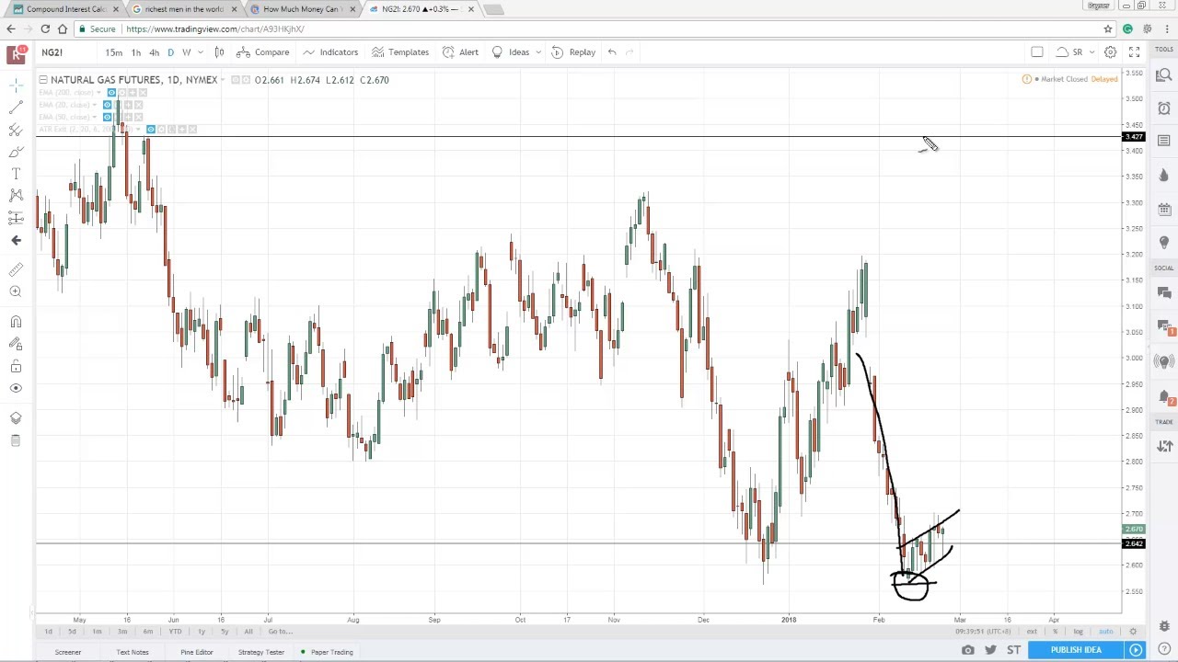Open chart settings gear in top toolbar
Image resolution: width=1178 pixels, height=662 pixels.
[1111, 52]
